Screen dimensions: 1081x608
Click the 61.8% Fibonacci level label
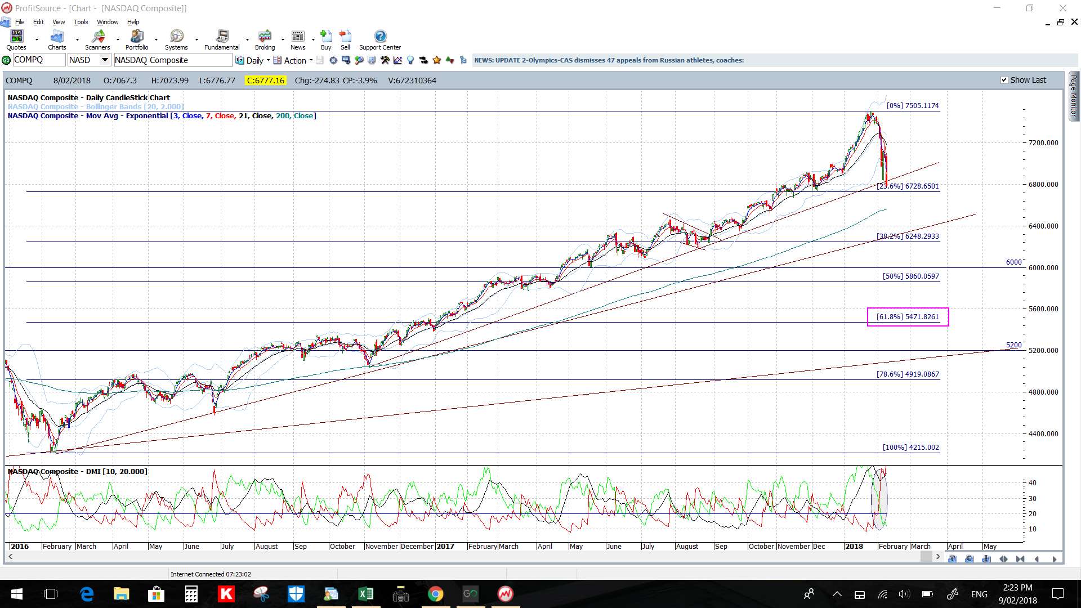click(908, 317)
